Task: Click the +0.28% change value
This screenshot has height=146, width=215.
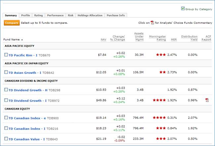Action: tap(119, 91)
